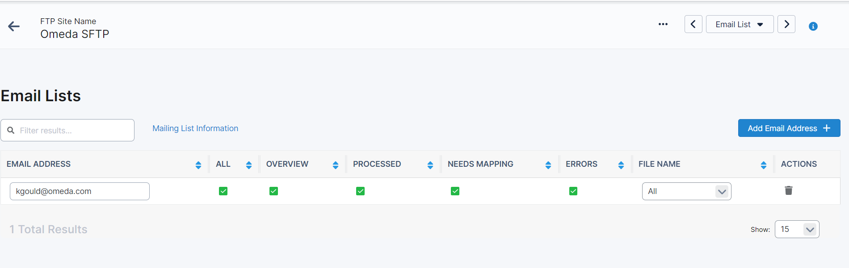Delete kgould@omeda.com with trash icon
The height and width of the screenshot is (268, 849).
788,191
